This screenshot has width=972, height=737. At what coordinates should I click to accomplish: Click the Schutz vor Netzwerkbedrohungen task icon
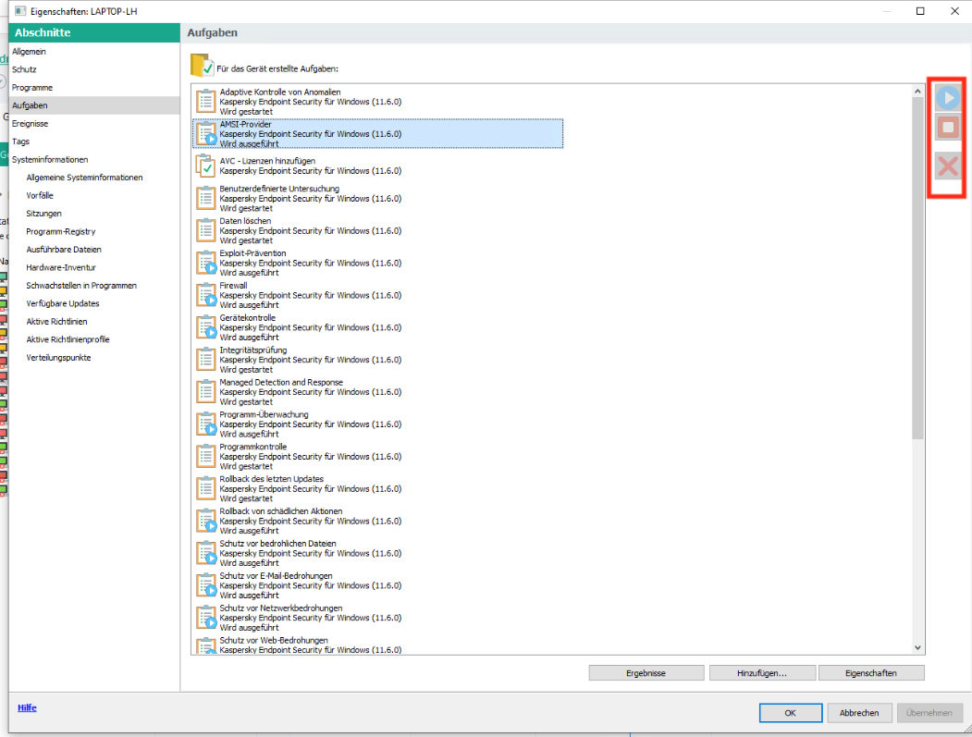tap(206, 617)
